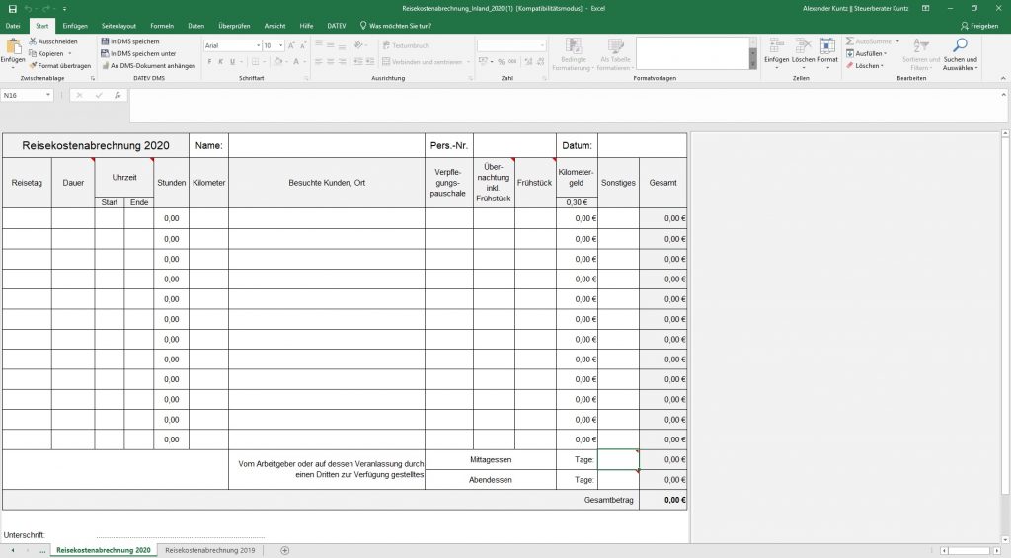Expand the font size dropdown
The image size is (1011, 558).
281,45
